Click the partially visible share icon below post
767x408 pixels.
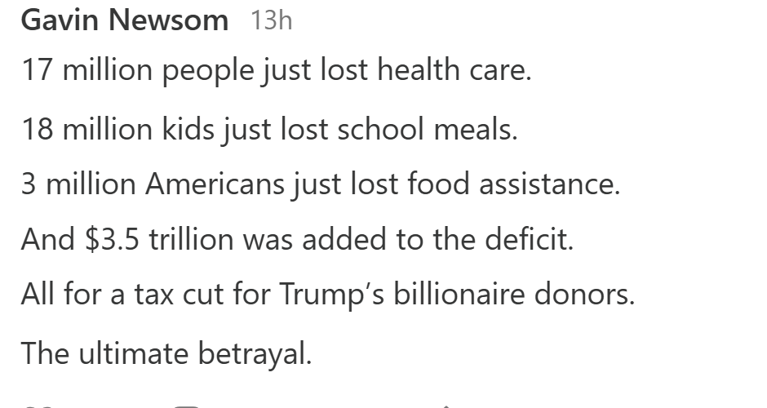446,406
